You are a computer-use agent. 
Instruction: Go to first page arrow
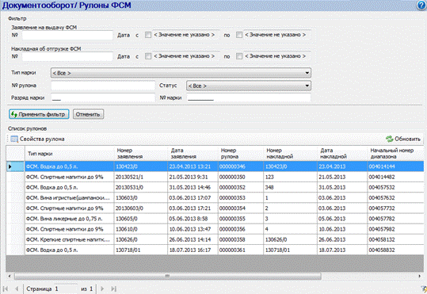point(6,288)
